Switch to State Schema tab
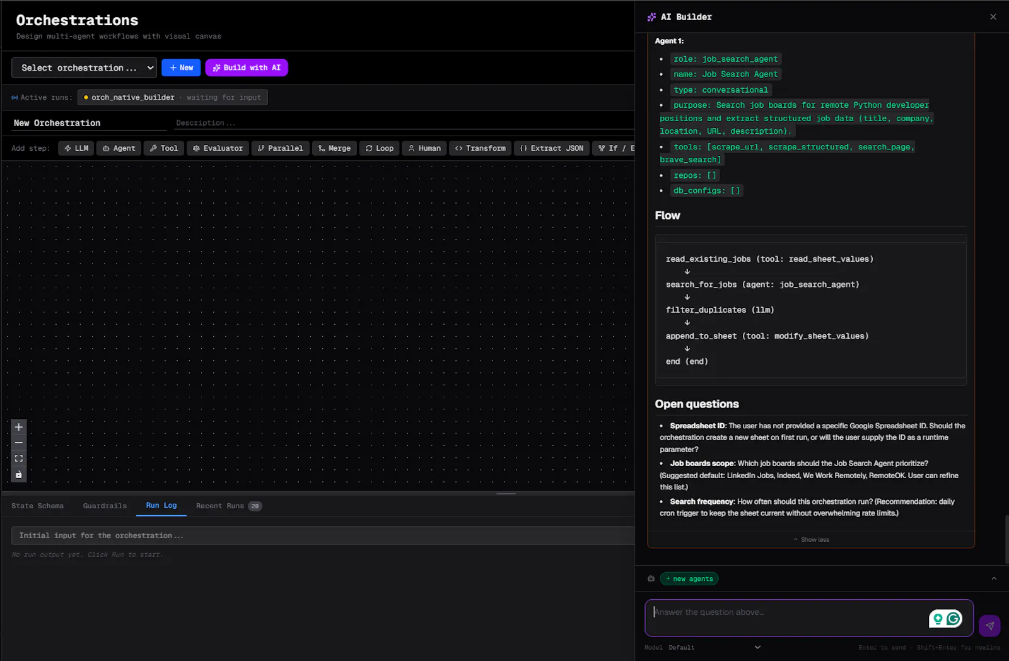 tap(37, 506)
